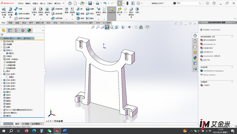237x134 pixels.
Task: Select the Extruded Boss/Base tool (拉伸凸台/基体)
Action: click(x=4, y=13)
